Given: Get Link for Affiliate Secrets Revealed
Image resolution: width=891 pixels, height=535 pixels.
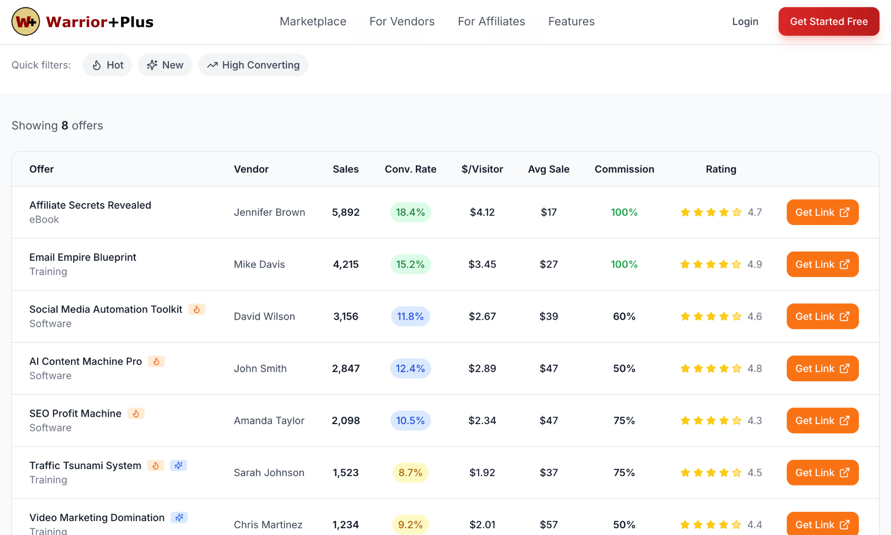Looking at the screenshot, I should tap(822, 213).
